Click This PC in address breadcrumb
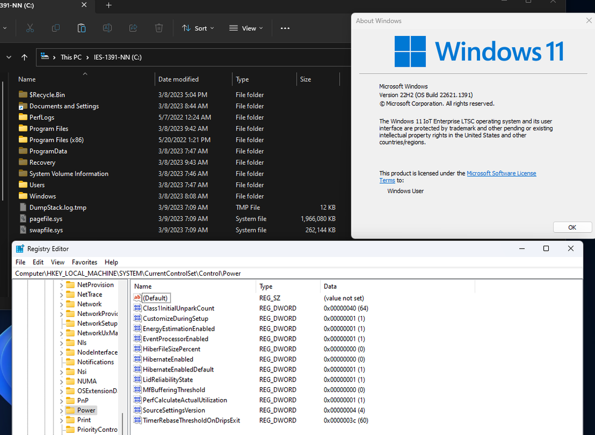This screenshot has width=595, height=435. point(71,57)
